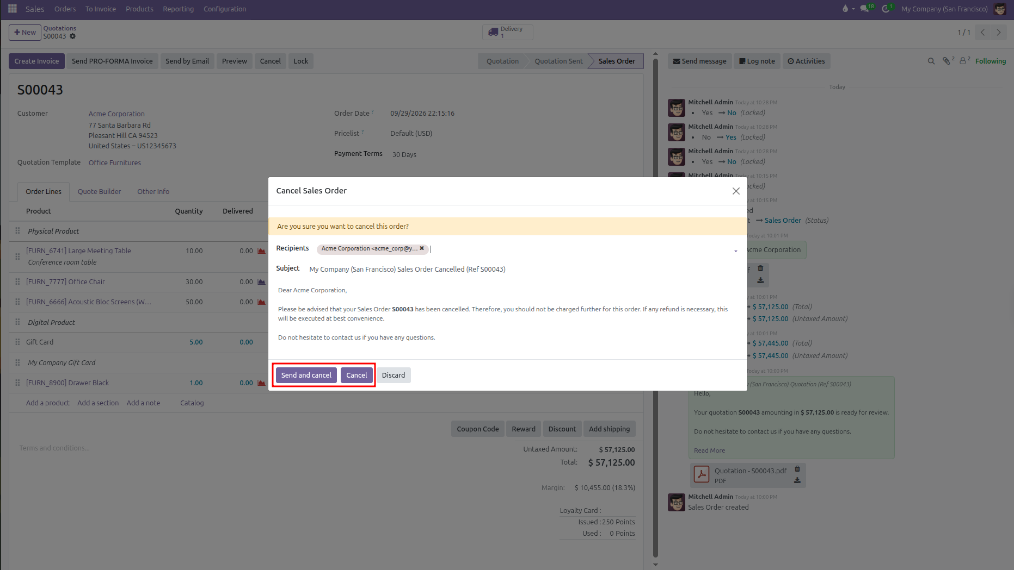The height and width of the screenshot is (570, 1014).
Task: Click the debug droplet icon in navbar
Action: coord(845,9)
